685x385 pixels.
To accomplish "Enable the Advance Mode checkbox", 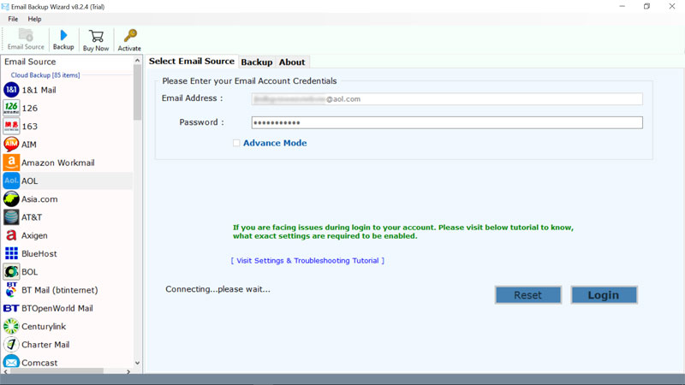I will pyautogui.click(x=236, y=143).
